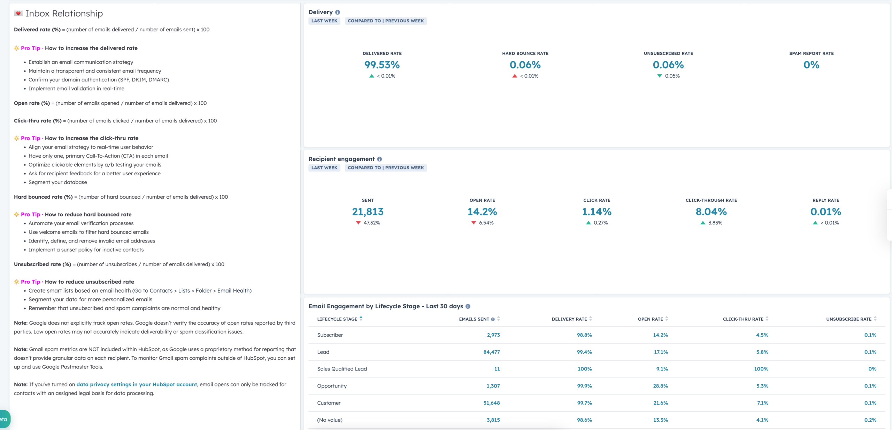Sort by Unsubscribe Rate column arrows
Screen dimensions: 892x430
pos(875,319)
